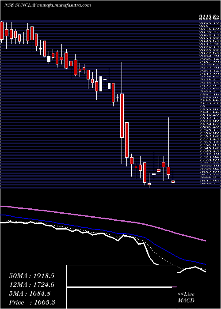Click the NSE SUNCLAY chart title text
The image size is (221, 309).
coord(47,5)
